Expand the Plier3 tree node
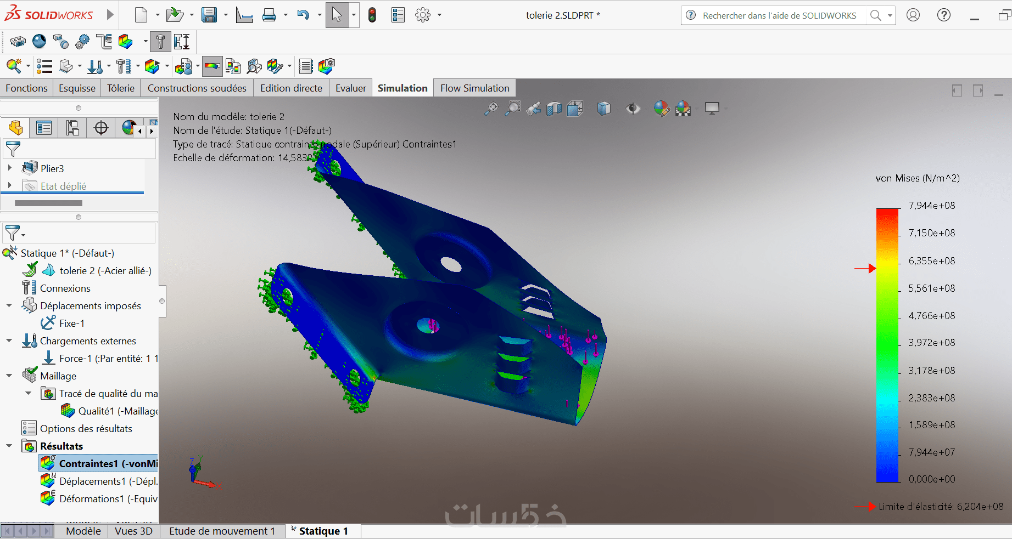 tap(9, 168)
